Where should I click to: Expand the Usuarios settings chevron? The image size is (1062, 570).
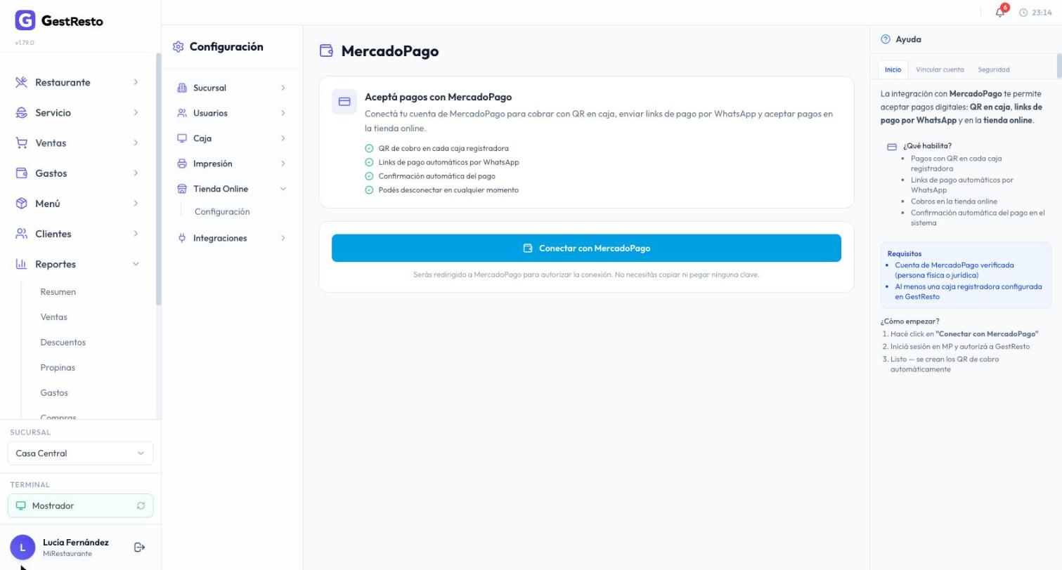[x=283, y=113]
